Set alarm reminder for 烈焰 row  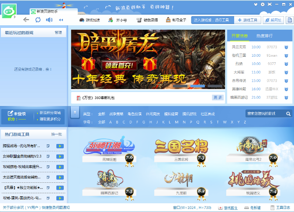tap(286, 64)
